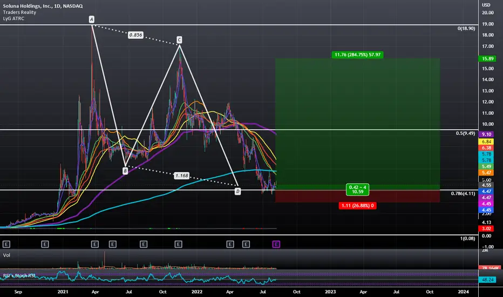Click the green 5.49 price tag
Image resolution: width=503 pixels, height=297 pixels.
[x=486, y=166]
